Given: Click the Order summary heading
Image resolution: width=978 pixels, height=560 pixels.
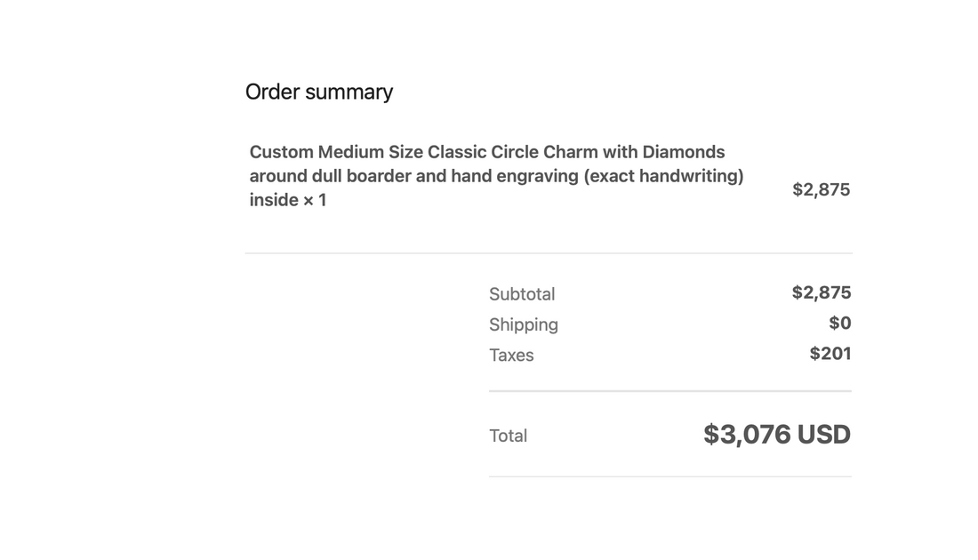Looking at the screenshot, I should pos(318,92).
